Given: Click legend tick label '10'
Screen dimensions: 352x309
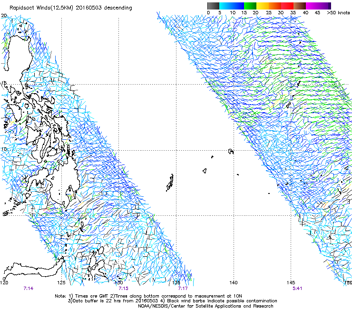Looking at the screenshot, I should coord(233,13).
